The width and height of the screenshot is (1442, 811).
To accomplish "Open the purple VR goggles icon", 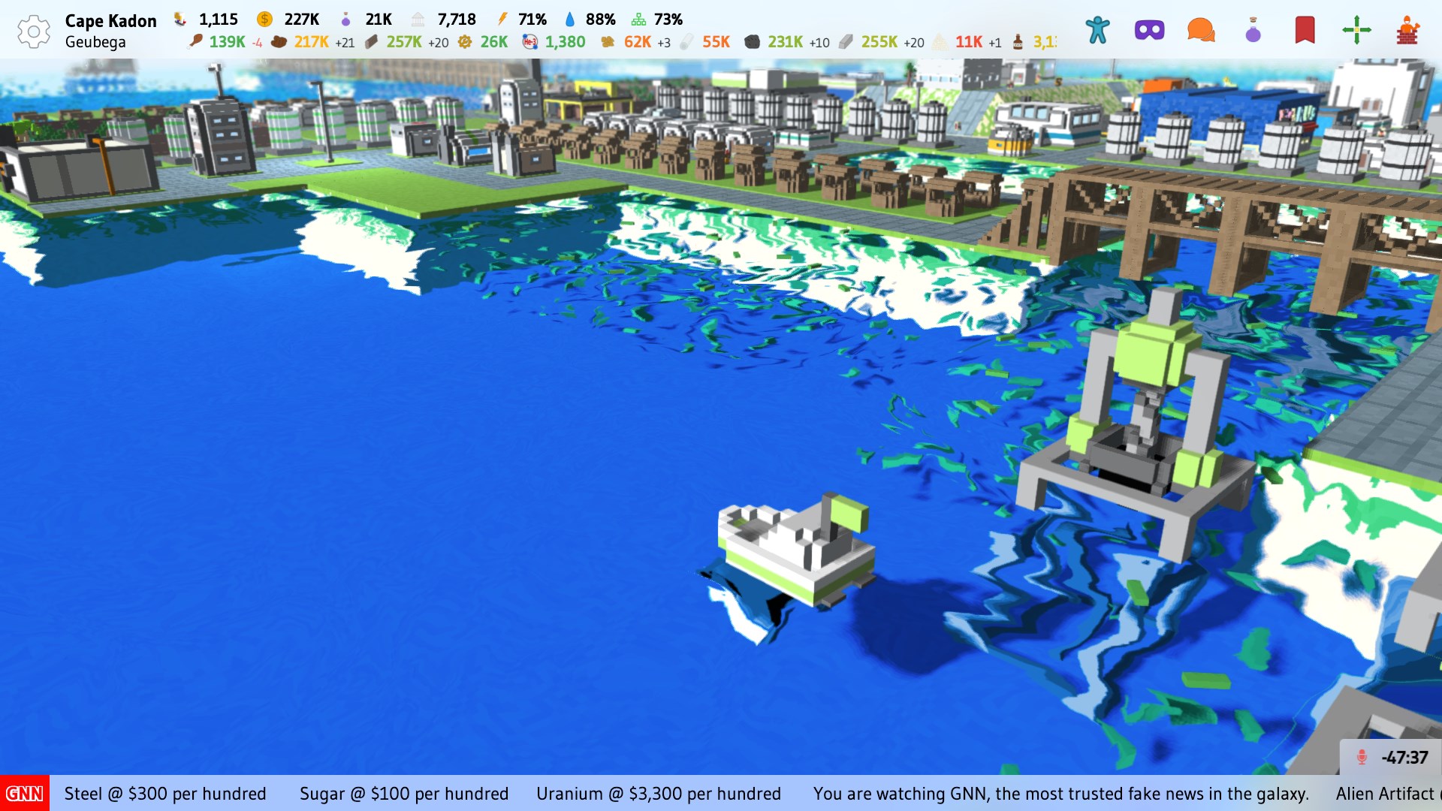I will pyautogui.click(x=1149, y=31).
